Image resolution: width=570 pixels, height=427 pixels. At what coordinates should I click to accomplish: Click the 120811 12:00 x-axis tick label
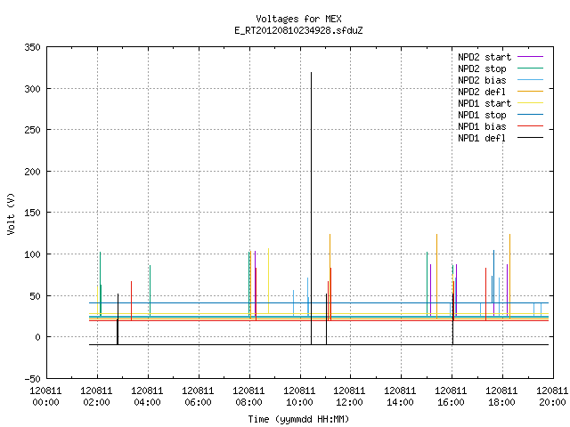pyautogui.click(x=349, y=397)
